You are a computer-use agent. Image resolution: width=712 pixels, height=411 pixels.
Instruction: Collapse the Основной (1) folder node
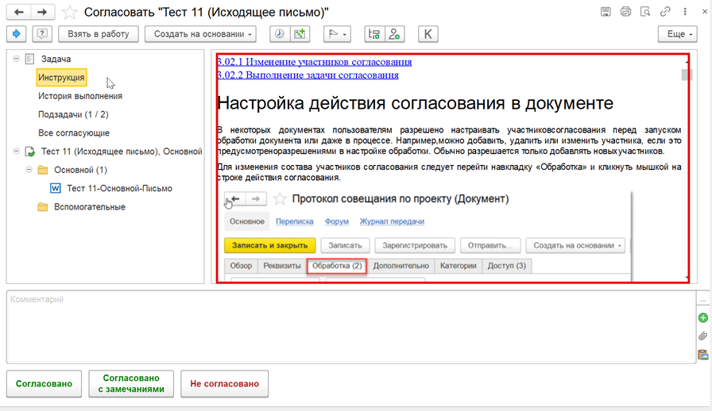pyautogui.click(x=29, y=170)
